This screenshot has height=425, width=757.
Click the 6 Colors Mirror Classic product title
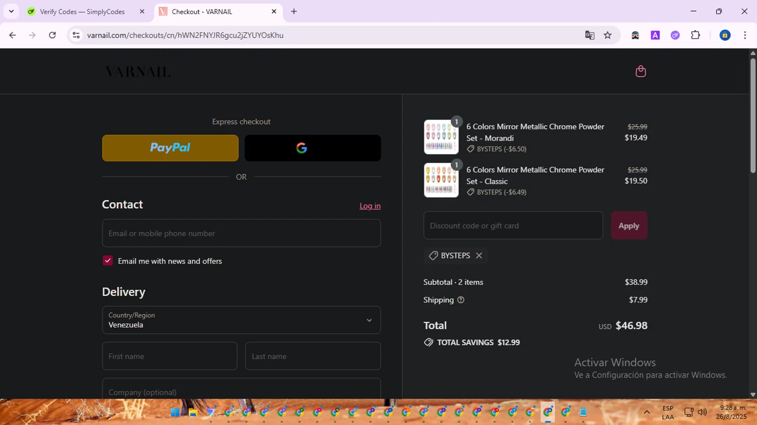point(535,175)
